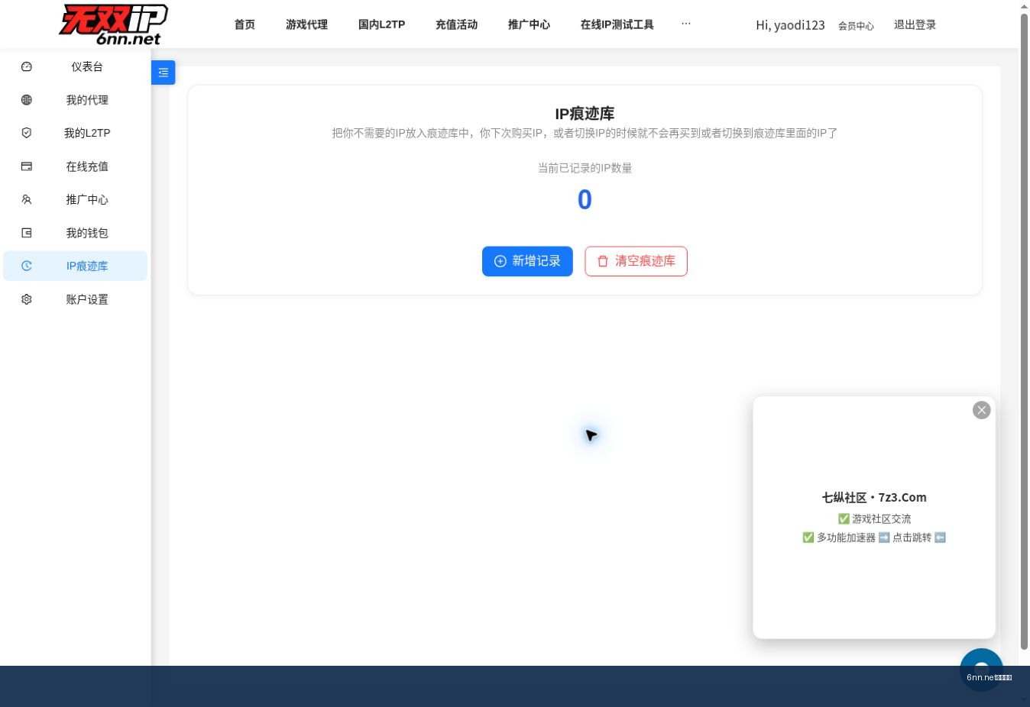Viewport: 1030px width, 707px height.
Task: Open 推广中心 in top navigation
Action: coord(530,24)
